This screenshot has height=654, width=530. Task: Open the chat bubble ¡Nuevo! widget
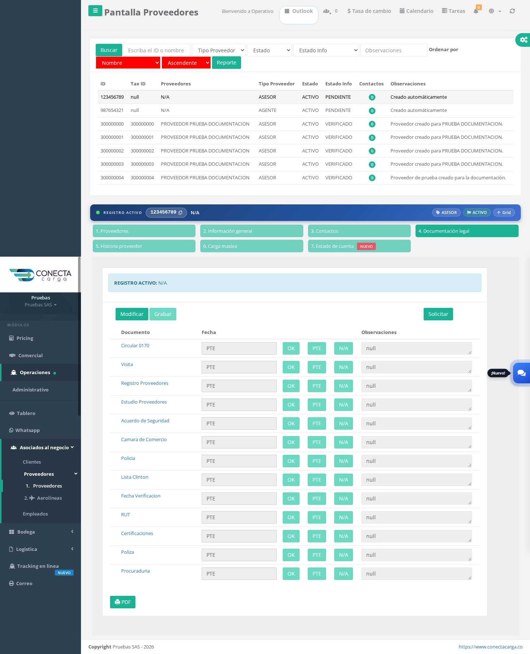tap(521, 373)
